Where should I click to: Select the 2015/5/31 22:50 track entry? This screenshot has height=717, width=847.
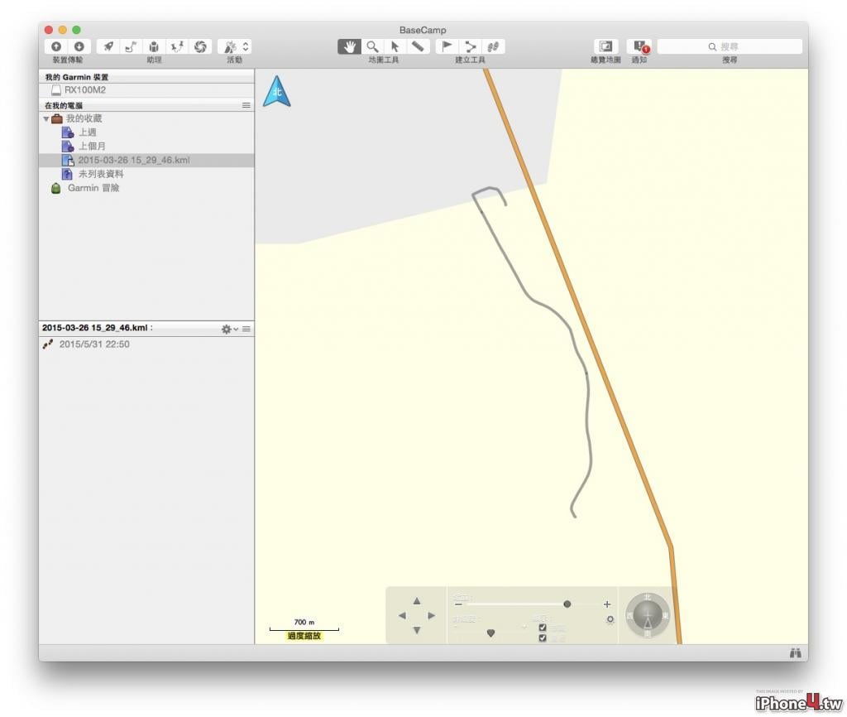146,344
